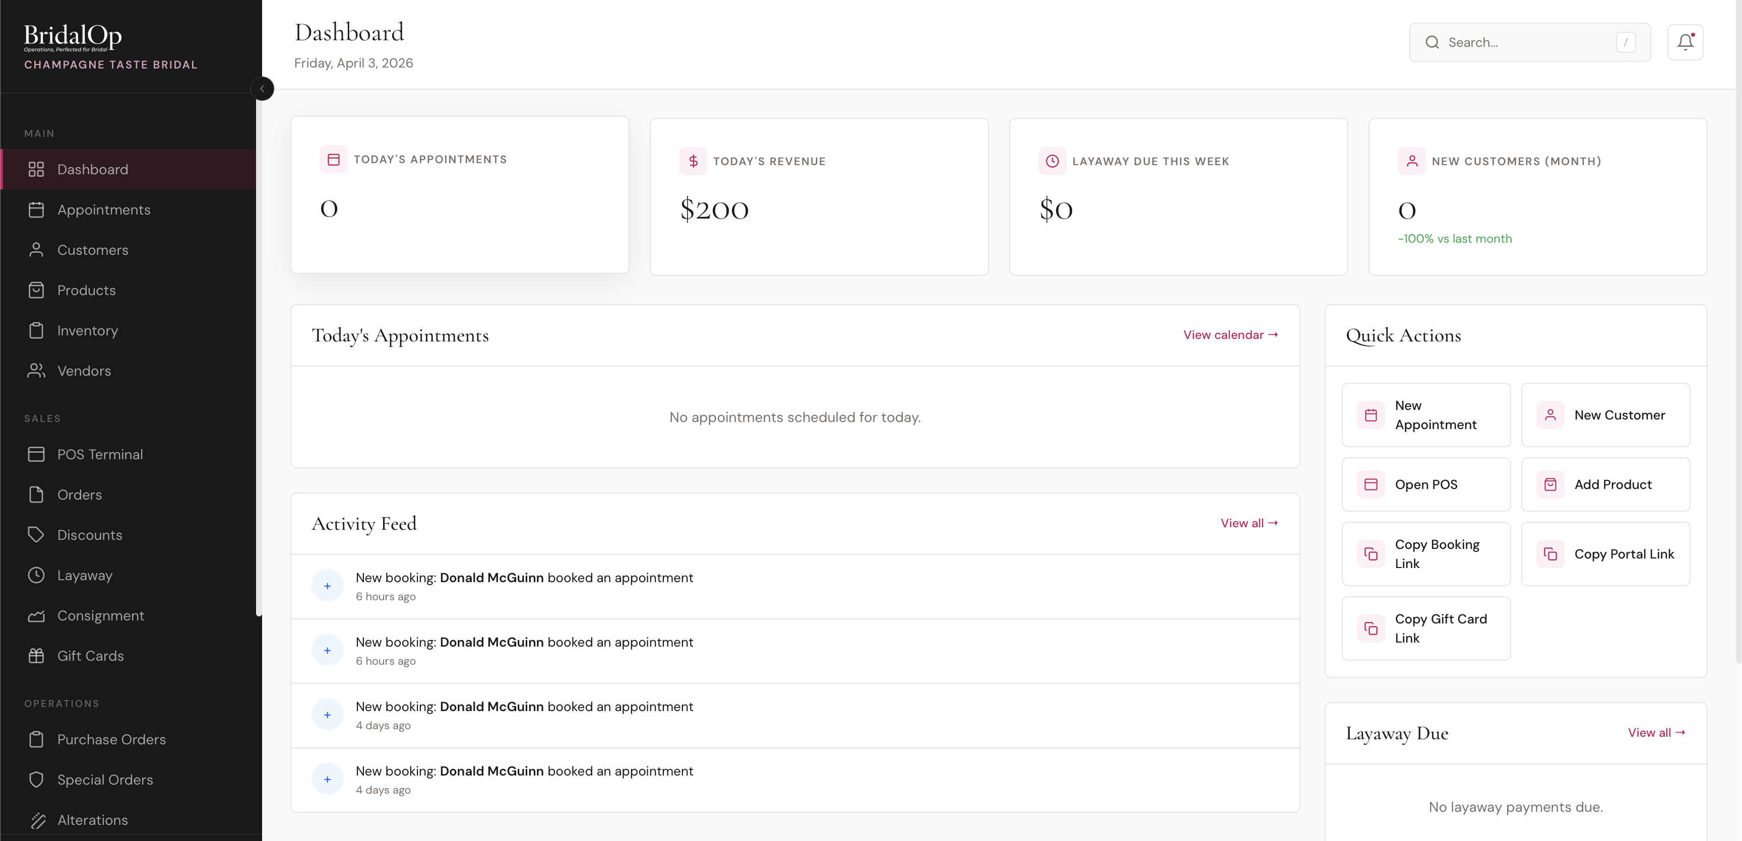Open View calendar from Today's Appointments
1742x841 pixels.
[1229, 334]
